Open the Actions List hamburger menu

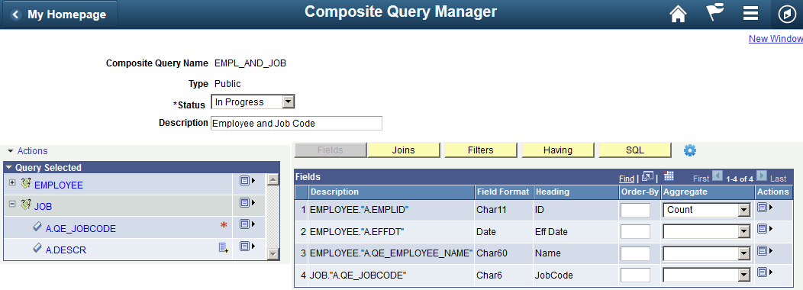pyautogui.click(x=750, y=14)
